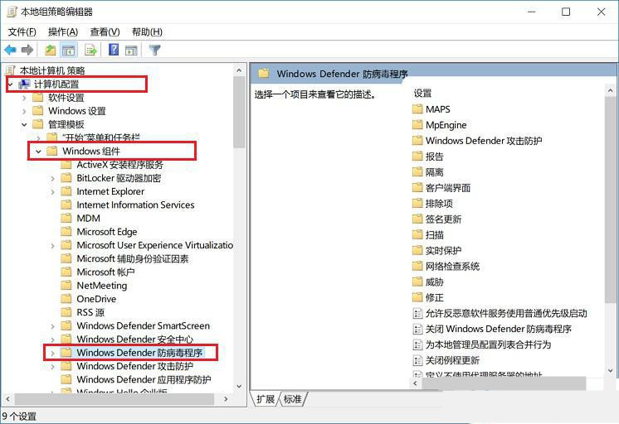Click the Export list toolbar icon
This screenshot has height=424, width=619.
click(90, 50)
